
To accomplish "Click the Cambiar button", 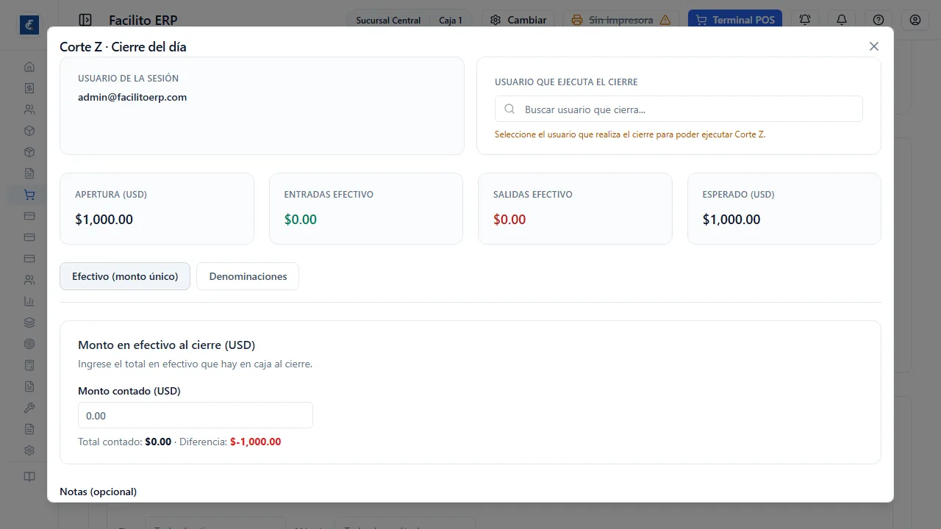I will [x=518, y=20].
